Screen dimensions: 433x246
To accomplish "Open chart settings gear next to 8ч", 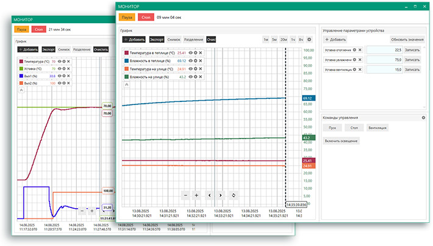I will [309, 40].
